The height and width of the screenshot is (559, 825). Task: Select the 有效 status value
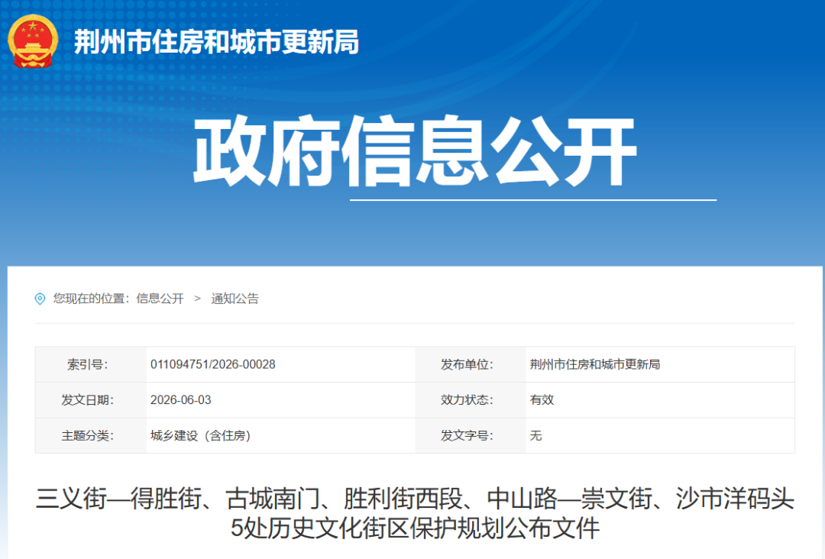tap(542, 400)
